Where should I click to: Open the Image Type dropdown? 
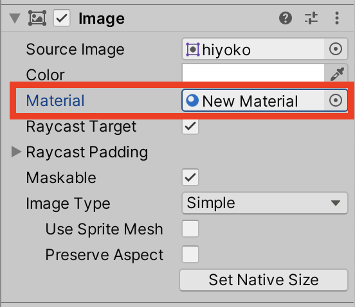point(265,203)
